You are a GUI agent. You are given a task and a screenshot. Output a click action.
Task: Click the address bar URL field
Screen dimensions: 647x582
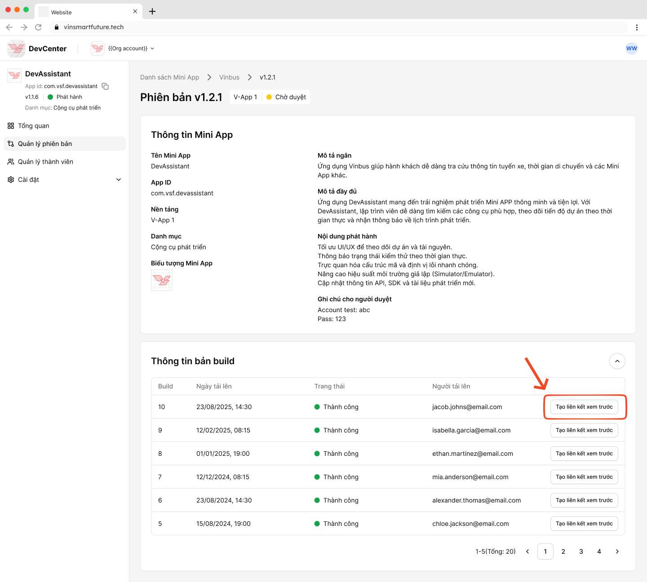338,27
